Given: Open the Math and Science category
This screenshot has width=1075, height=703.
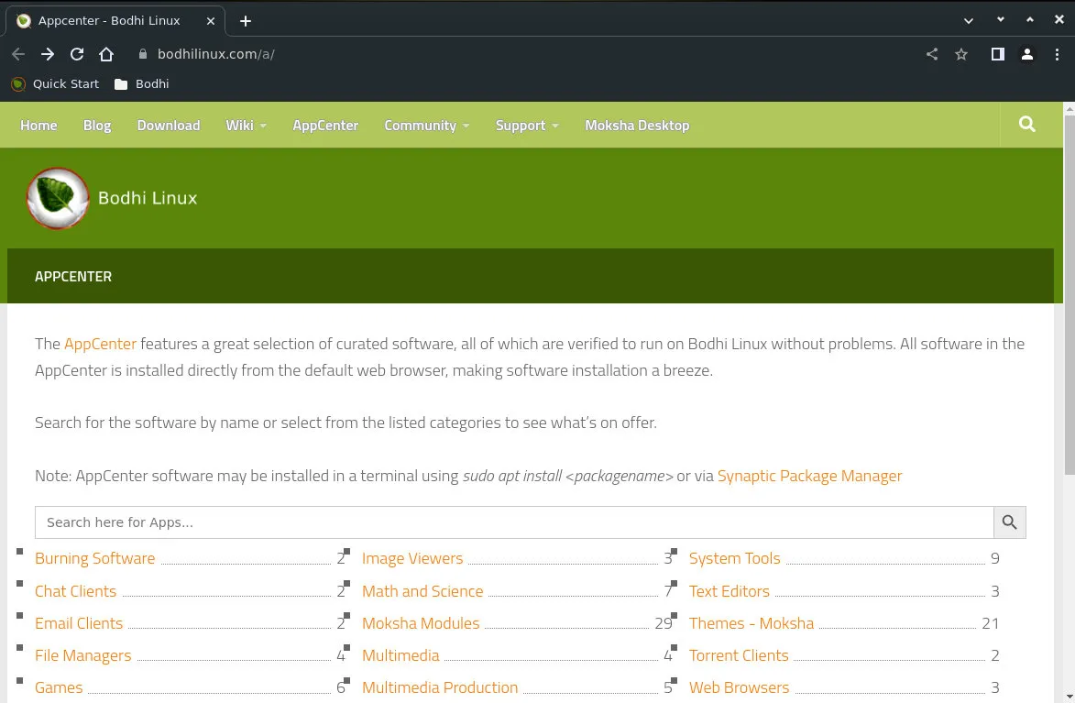Looking at the screenshot, I should [x=422, y=591].
